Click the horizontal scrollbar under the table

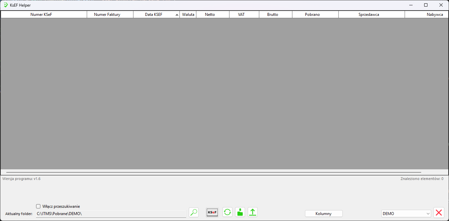(214, 172)
